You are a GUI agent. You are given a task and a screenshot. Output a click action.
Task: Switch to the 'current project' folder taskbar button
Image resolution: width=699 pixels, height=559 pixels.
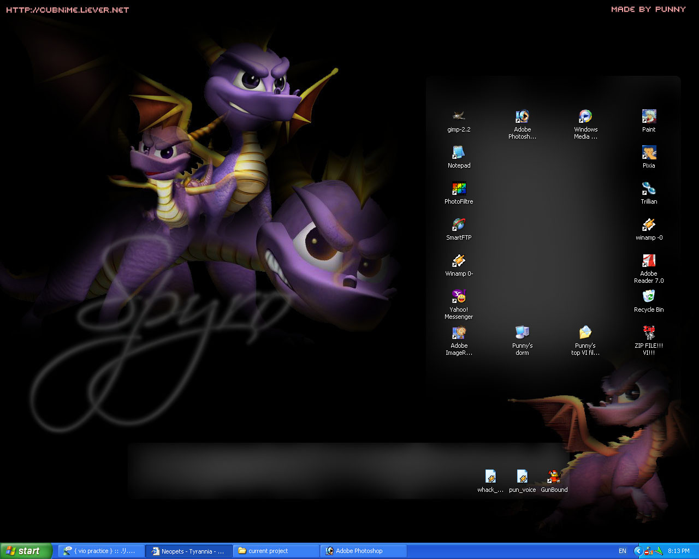point(276,551)
